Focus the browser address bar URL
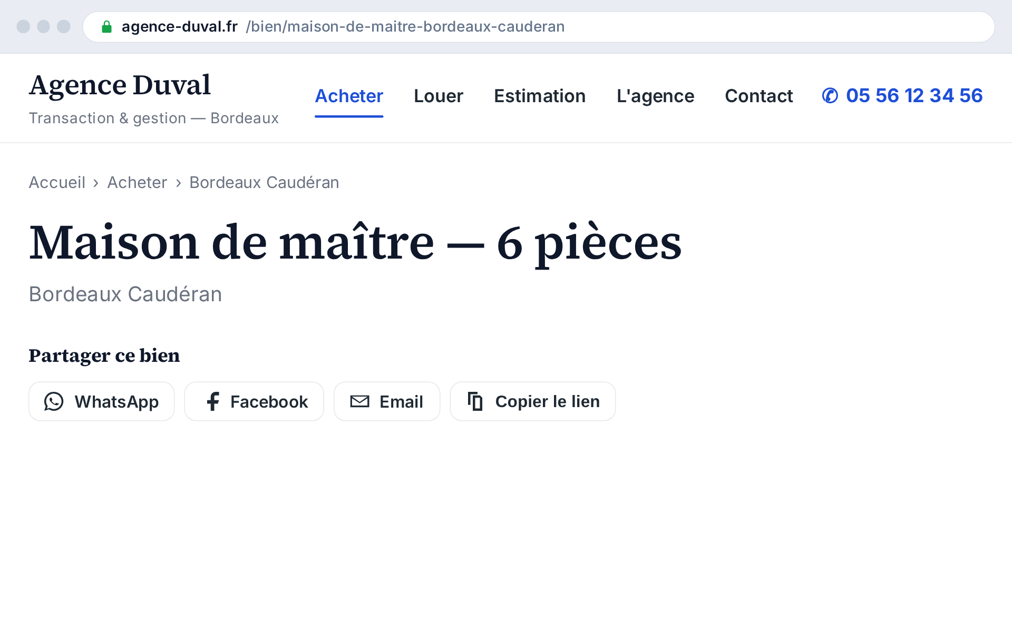 pos(539,27)
